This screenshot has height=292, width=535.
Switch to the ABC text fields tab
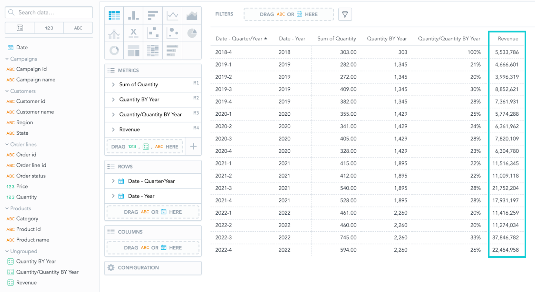pyautogui.click(x=78, y=28)
